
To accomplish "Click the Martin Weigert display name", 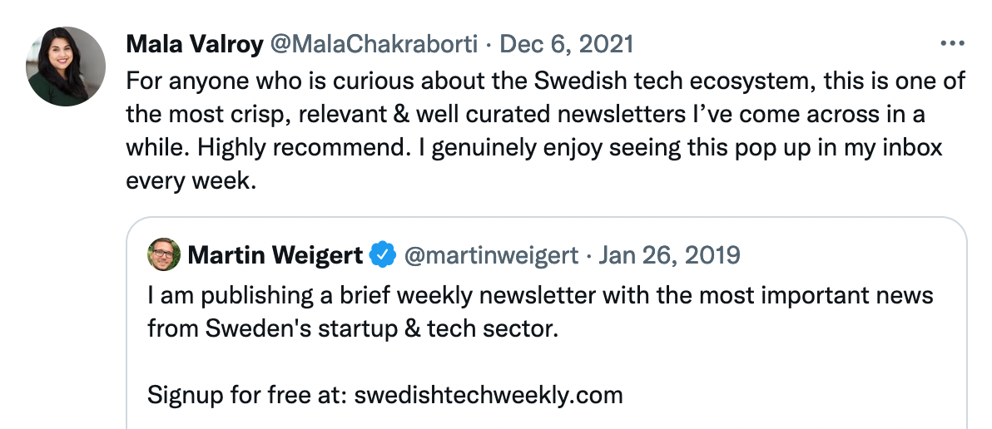I will tap(275, 255).
